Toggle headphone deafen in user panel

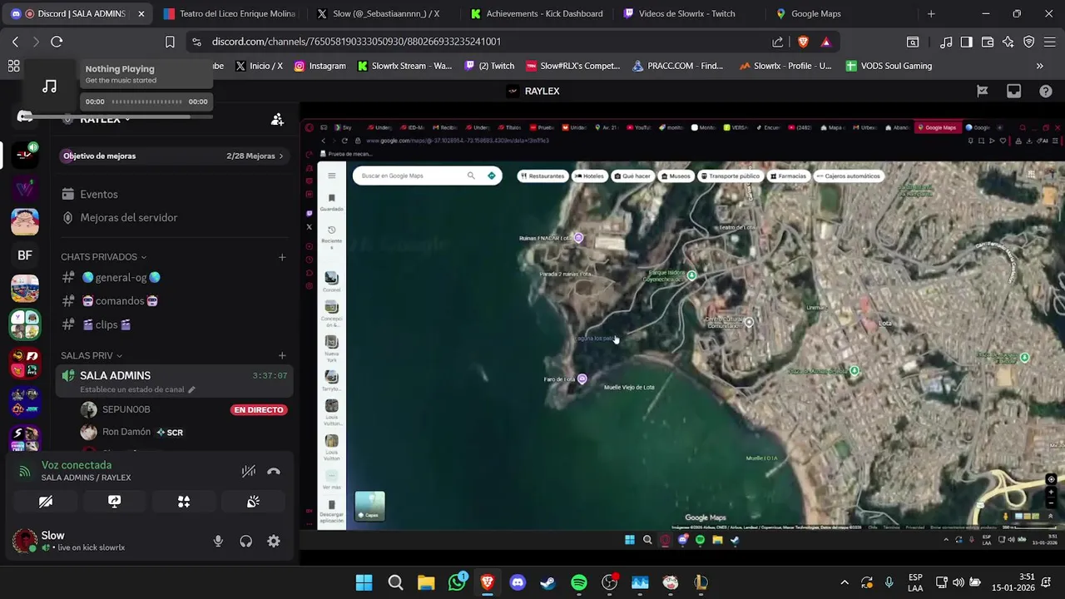tap(246, 542)
